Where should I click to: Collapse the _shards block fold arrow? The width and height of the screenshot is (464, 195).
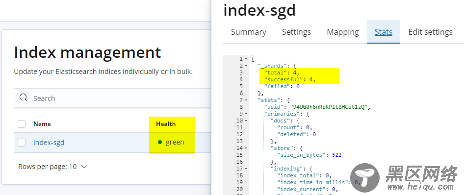(x=246, y=66)
